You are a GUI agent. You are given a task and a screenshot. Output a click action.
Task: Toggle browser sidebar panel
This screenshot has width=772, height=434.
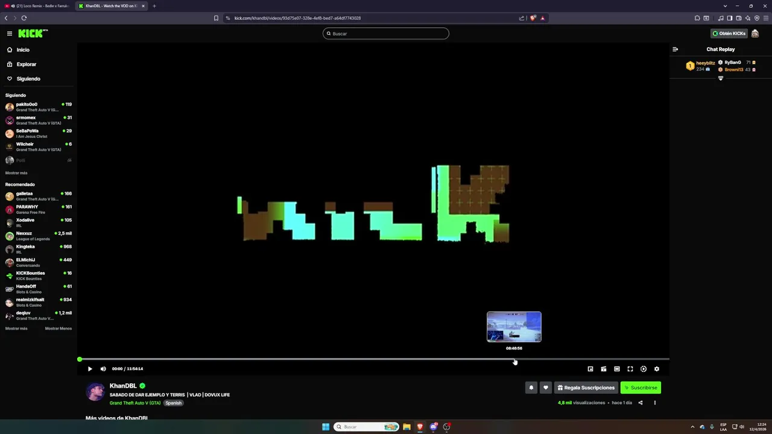tap(729, 18)
